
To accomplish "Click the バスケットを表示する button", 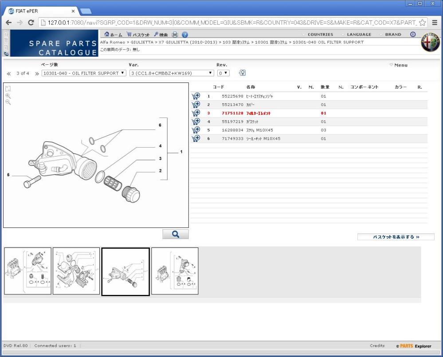I will (396, 237).
